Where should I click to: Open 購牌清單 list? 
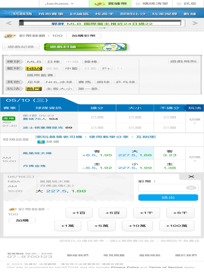(152, 4)
